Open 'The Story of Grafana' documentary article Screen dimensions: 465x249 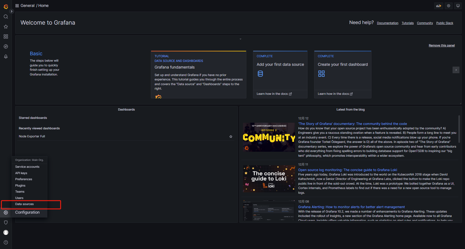click(x=353, y=124)
